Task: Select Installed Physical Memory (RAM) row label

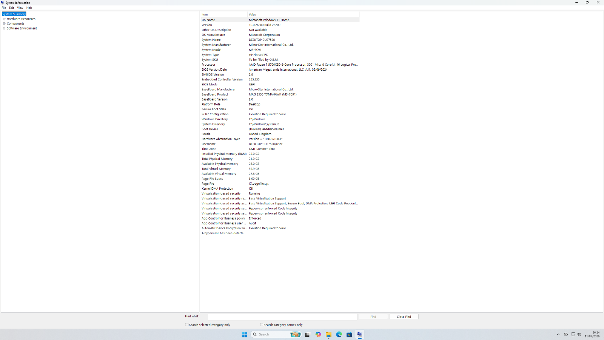Action: (x=224, y=154)
